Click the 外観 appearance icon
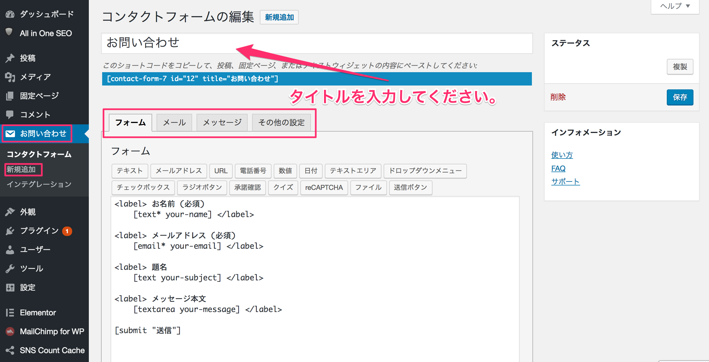The height and width of the screenshot is (362, 709). [10, 212]
